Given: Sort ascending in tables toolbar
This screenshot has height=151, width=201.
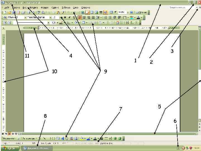Looking at the screenshot, I should click(127, 23).
